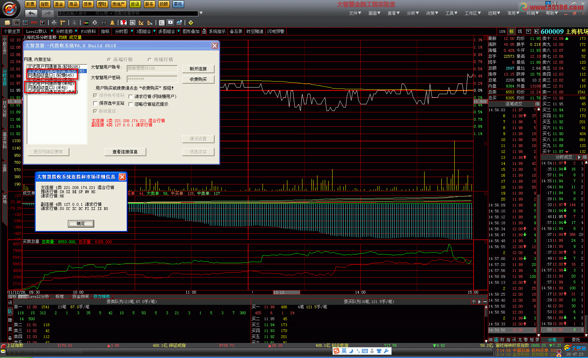Expand the 3图组合 dropdown arrow
The height and width of the screenshot is (358, 588).
coord(154,31)
